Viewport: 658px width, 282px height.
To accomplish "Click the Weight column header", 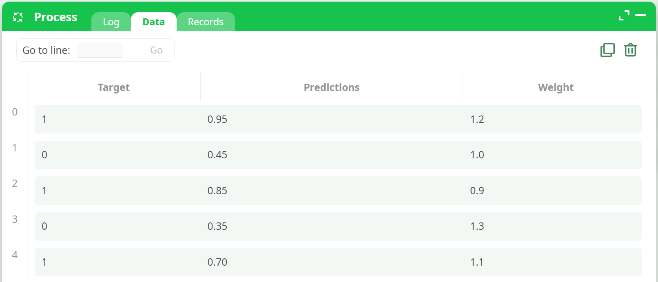I will (x=556, y=87).
